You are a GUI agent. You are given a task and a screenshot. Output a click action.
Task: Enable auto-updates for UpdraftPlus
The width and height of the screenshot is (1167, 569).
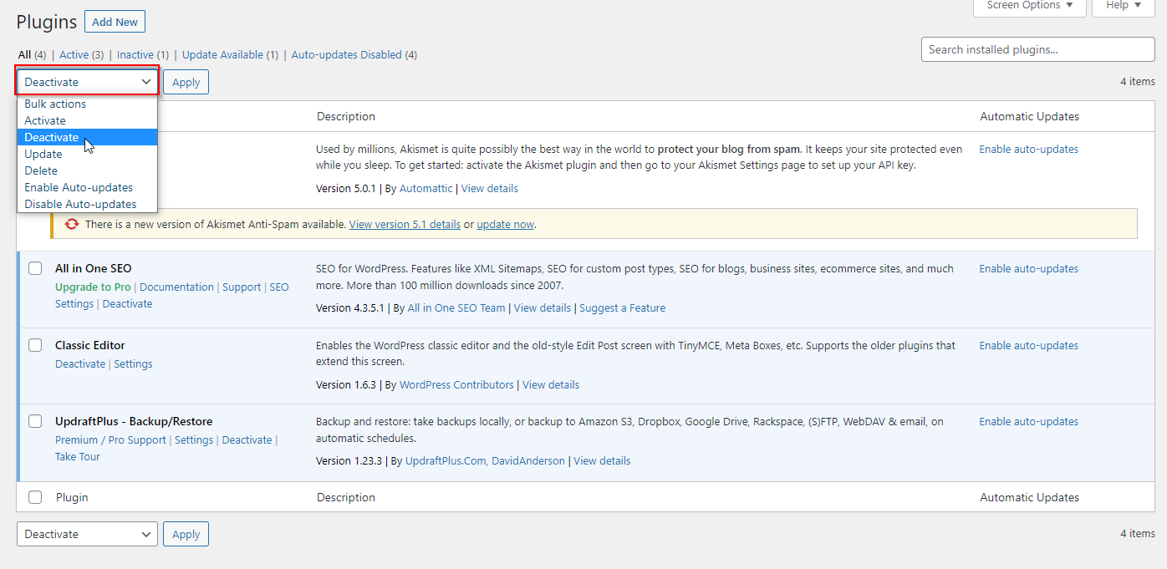(1029, 422)
